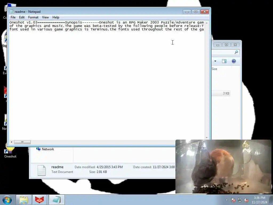Minimize the Explorer window behind Notepad
The image size is (273, 205).
click(x=218, y=45)
